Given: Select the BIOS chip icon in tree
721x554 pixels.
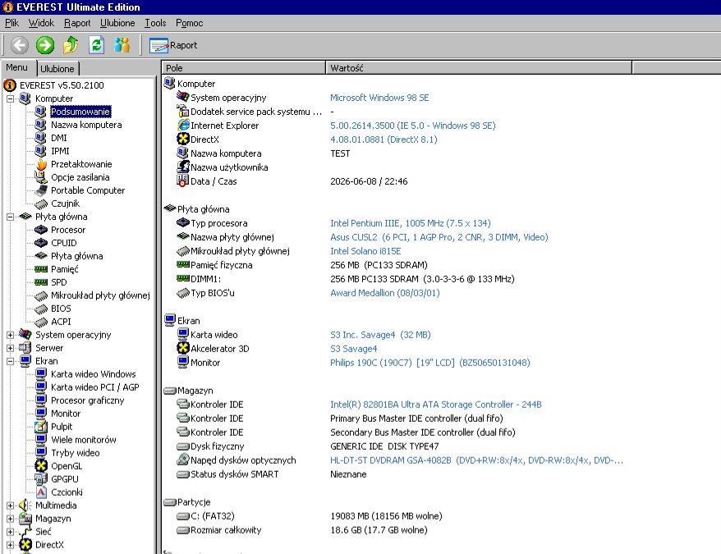Looking at the screenshot, I should [41, 309].
